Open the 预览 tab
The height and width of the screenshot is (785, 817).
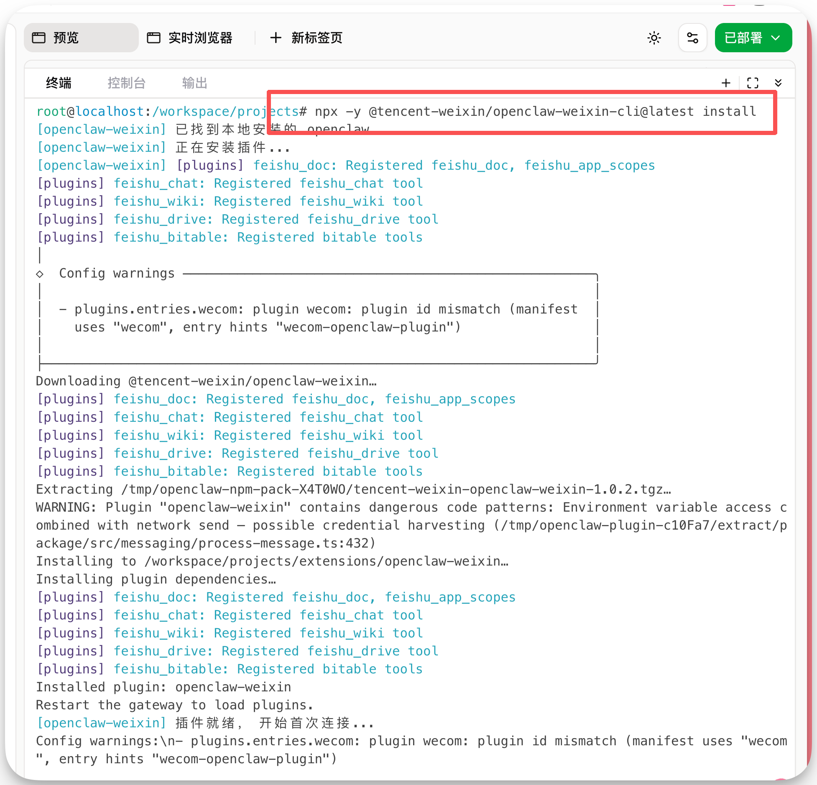(81, 38)
